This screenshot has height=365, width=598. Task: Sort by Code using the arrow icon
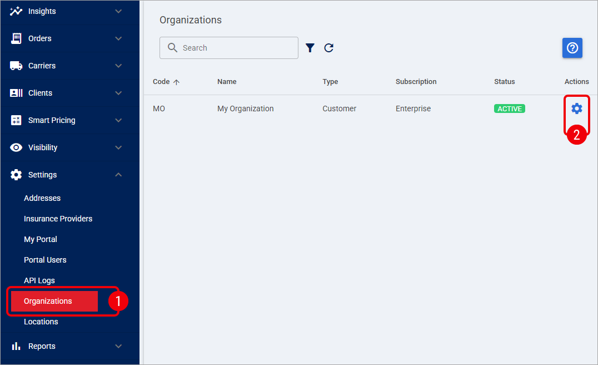(176, 82)
